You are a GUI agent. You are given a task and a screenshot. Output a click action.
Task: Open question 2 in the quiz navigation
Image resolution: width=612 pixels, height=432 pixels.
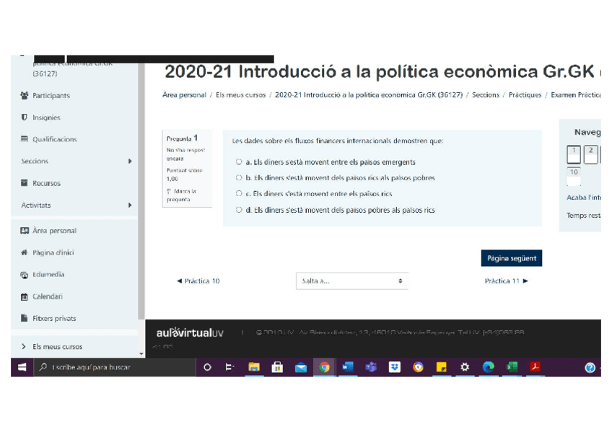(x=591, y=154)
